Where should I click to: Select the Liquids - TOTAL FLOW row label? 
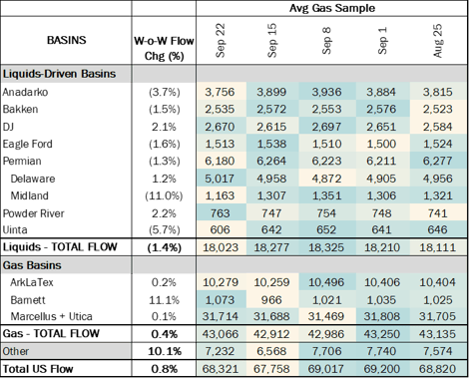(60, 247)
